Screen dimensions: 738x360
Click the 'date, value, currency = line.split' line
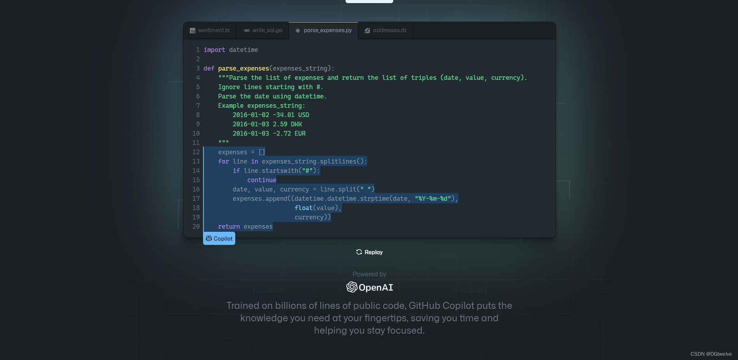[304, 189]
